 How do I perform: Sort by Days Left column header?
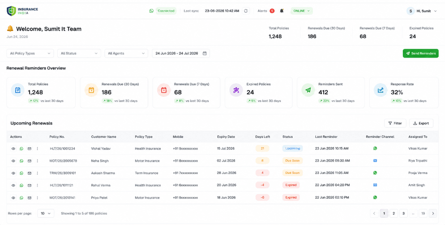(x=262, y=137)
